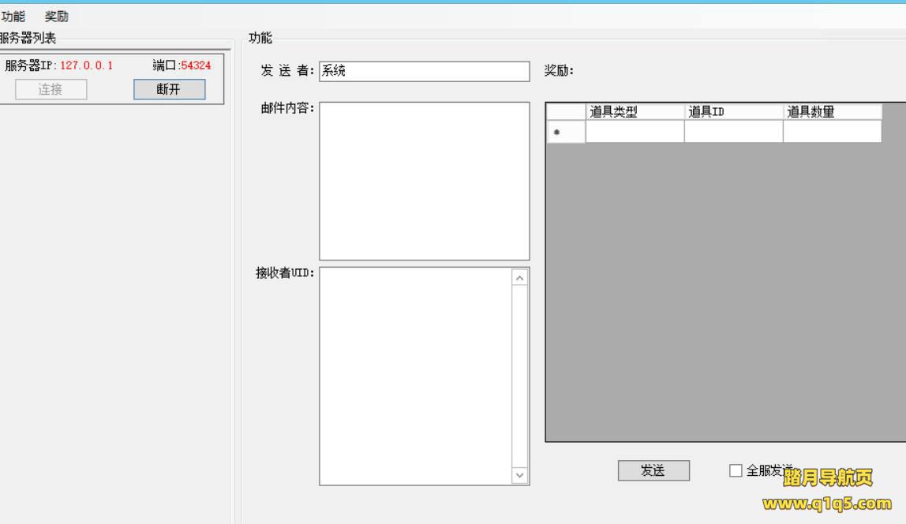Click the 道具数量 column header
The height and width of the screenshot is (524, 906).
(x=832, y=112)
